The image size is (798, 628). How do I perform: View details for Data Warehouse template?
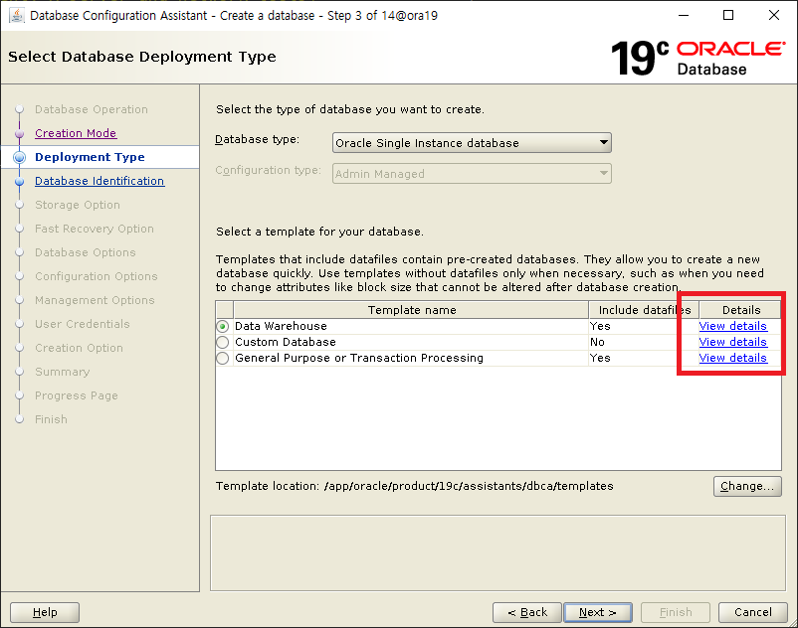(x=732, y=326)
